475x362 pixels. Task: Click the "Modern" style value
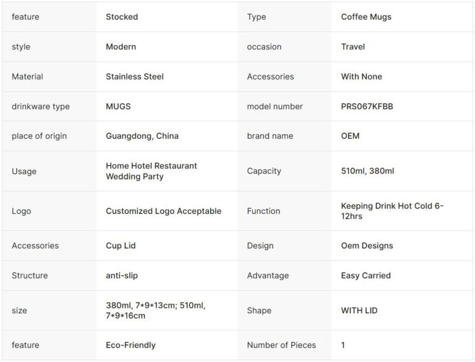121,46
